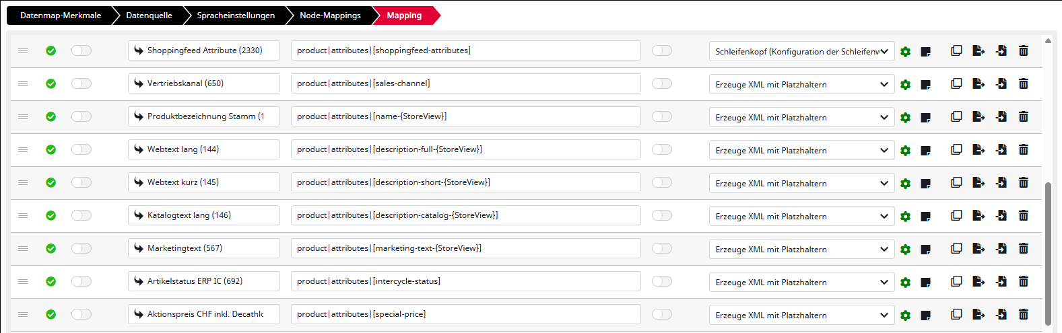Click export icon in Shoppingfeed Attribute row

point(978,50)
